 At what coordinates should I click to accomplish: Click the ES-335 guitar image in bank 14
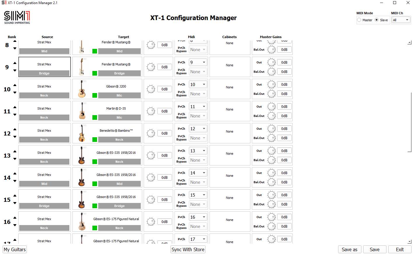(x=82, y=177)
